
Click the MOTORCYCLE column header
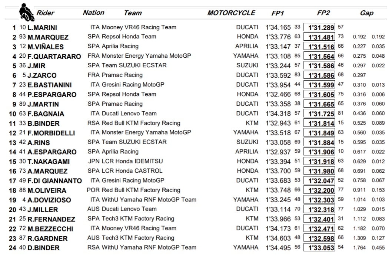pos(231,13)
